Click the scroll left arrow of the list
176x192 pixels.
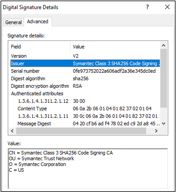12,131
